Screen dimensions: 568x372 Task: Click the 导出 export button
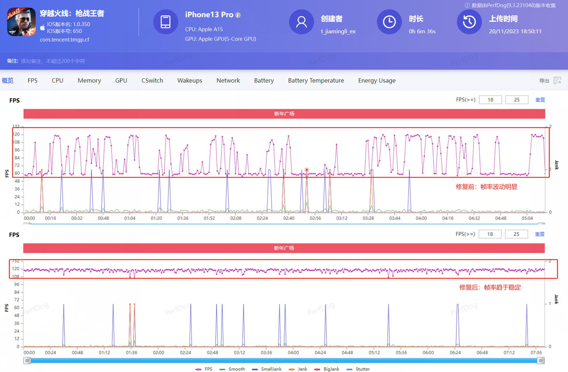point(544,81)
